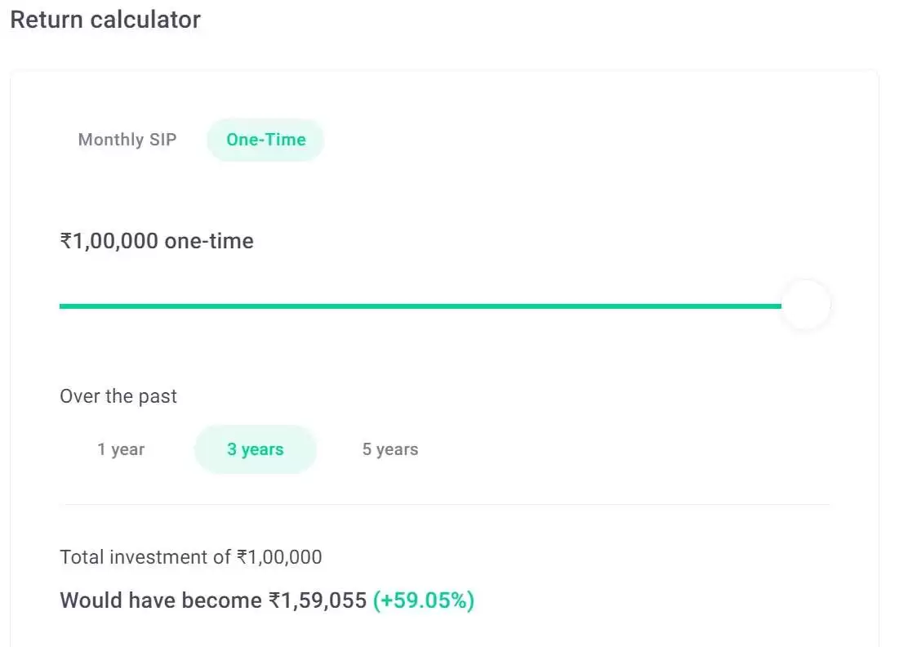The height and width of the screenshot is (647, 899).
Task: Click the divider line above the results
Action: coord(445,505)
